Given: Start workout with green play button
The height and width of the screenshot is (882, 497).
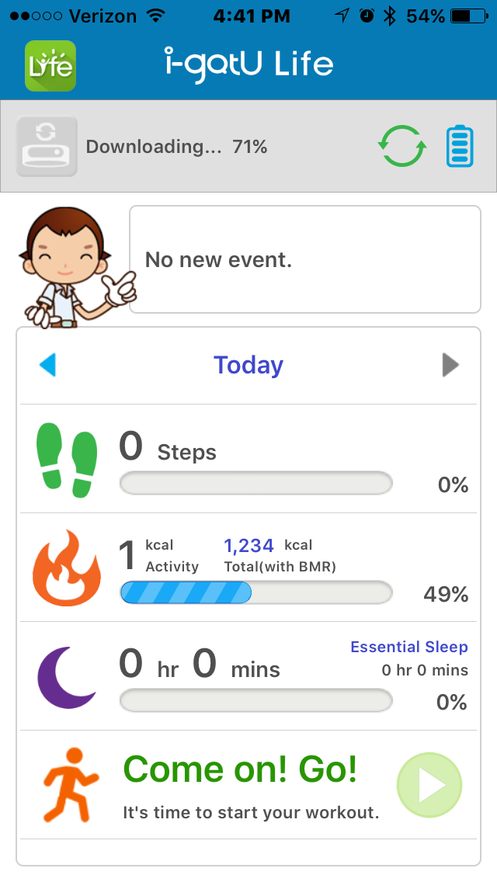Looking at the screenshot, I should tap(429, 786).
